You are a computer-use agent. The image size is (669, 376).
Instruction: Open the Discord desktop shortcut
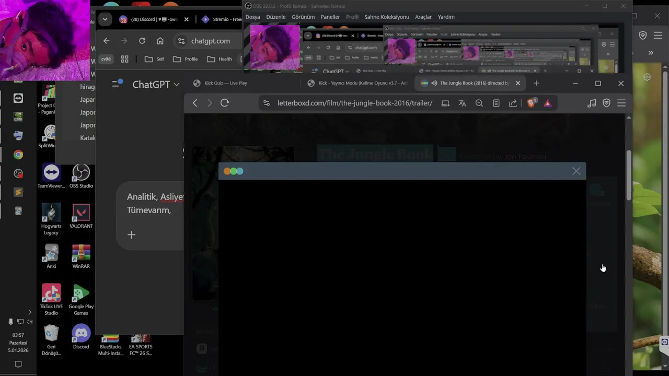[x=81, y=337]
